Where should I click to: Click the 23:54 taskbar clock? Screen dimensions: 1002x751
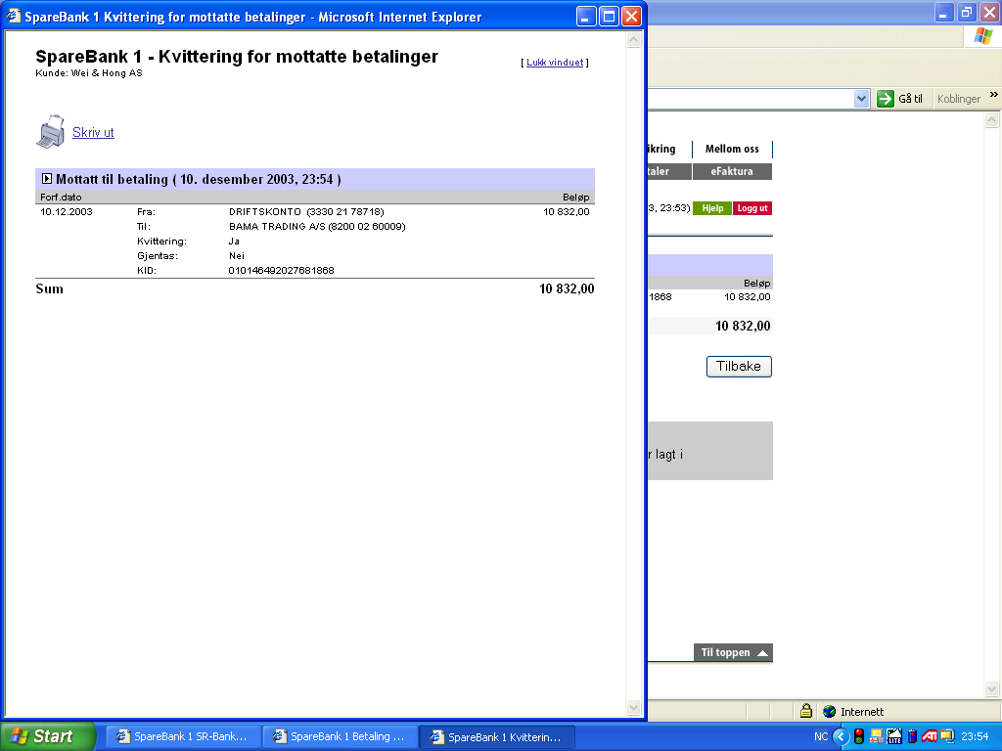tap(974, 736)
